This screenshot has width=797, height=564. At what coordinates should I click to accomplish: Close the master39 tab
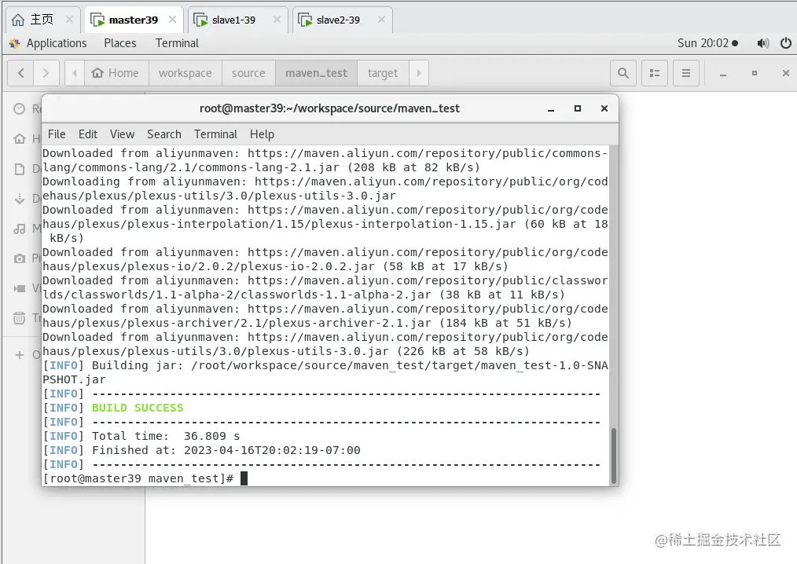pyautogui.click(x=172, y=20)
